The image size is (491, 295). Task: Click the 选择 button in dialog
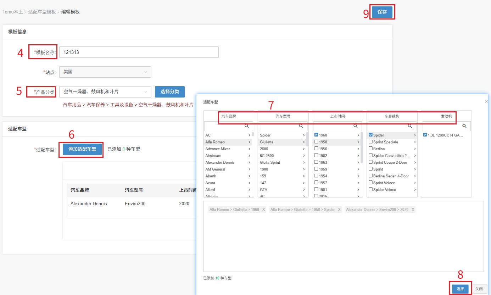460,289
